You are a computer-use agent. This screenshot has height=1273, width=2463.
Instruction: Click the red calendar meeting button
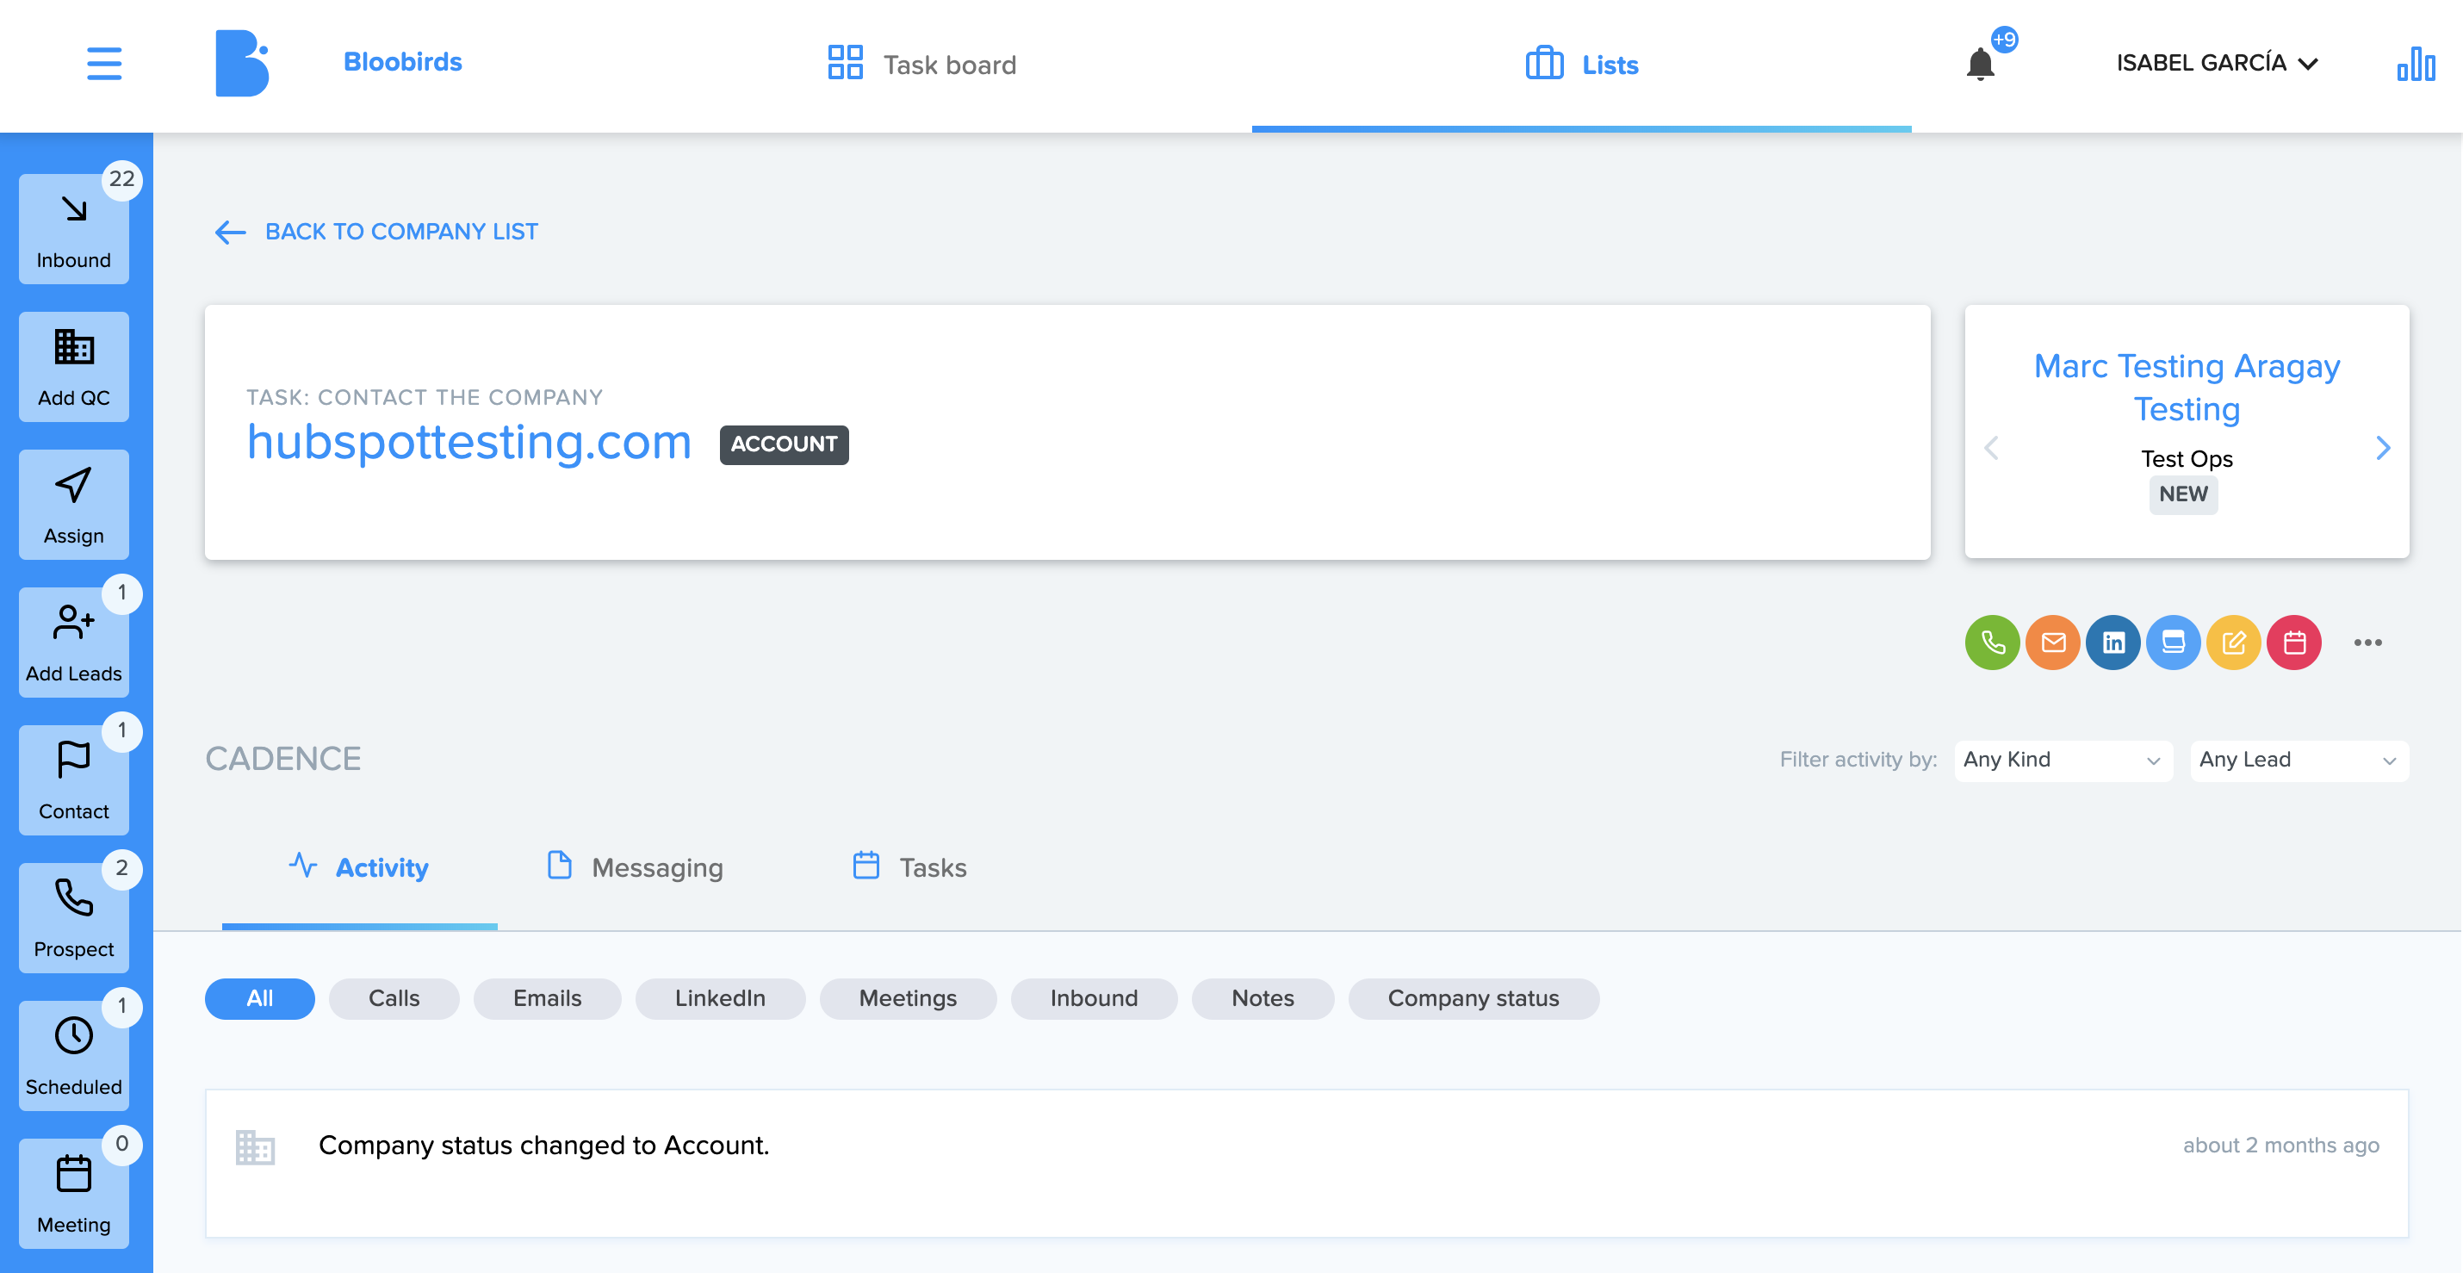[x=2292, y=643]
